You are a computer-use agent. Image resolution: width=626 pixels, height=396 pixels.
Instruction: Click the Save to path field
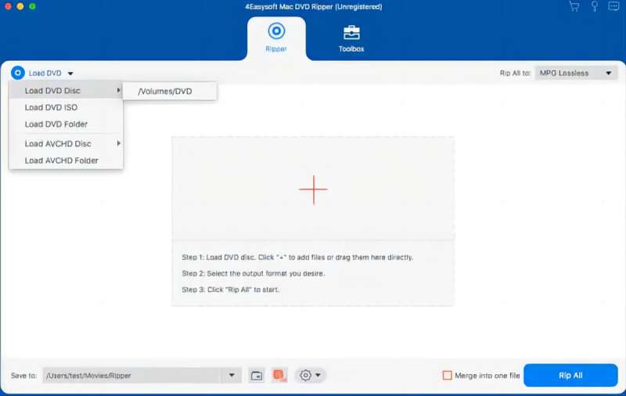click(132, 375)
